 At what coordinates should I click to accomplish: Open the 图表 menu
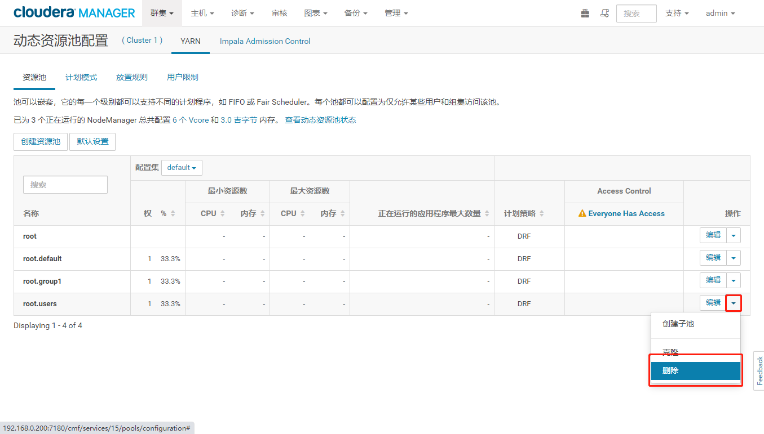click(x=316, y=13)
